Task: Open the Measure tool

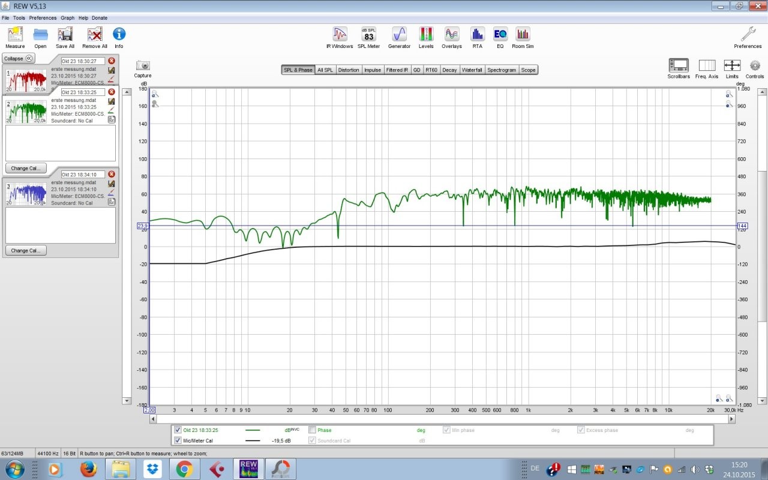Action: pyautogui.click(x=15, y=37)
